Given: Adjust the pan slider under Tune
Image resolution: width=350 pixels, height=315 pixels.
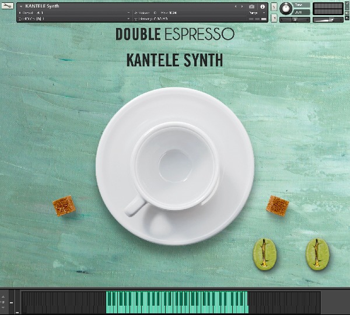Looking at the screenshot, I should click(x=295, y=20).
